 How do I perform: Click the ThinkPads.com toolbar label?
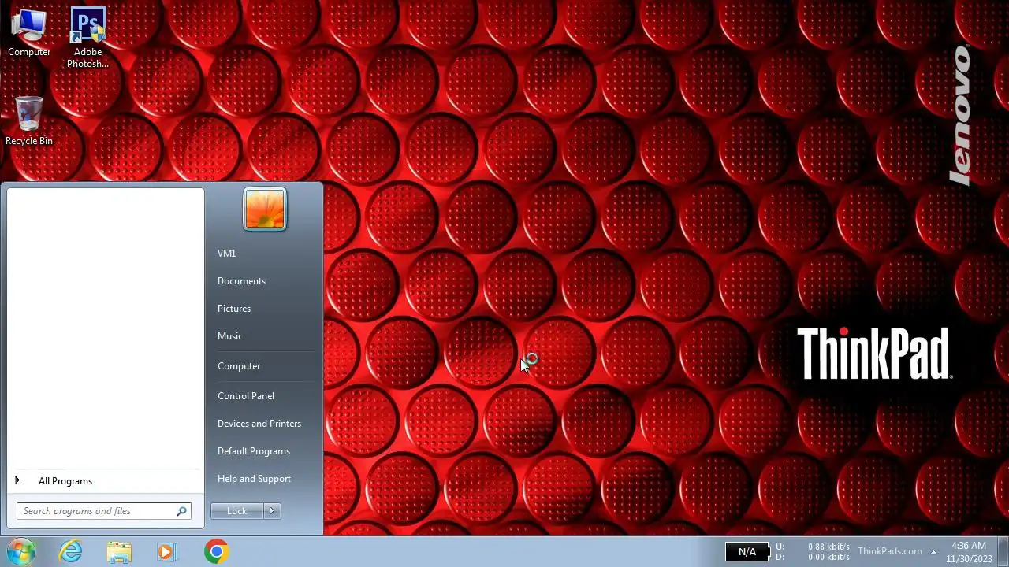(x=889, y=551)
